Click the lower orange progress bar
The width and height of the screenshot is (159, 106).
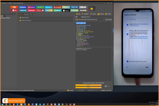(88, 87)
